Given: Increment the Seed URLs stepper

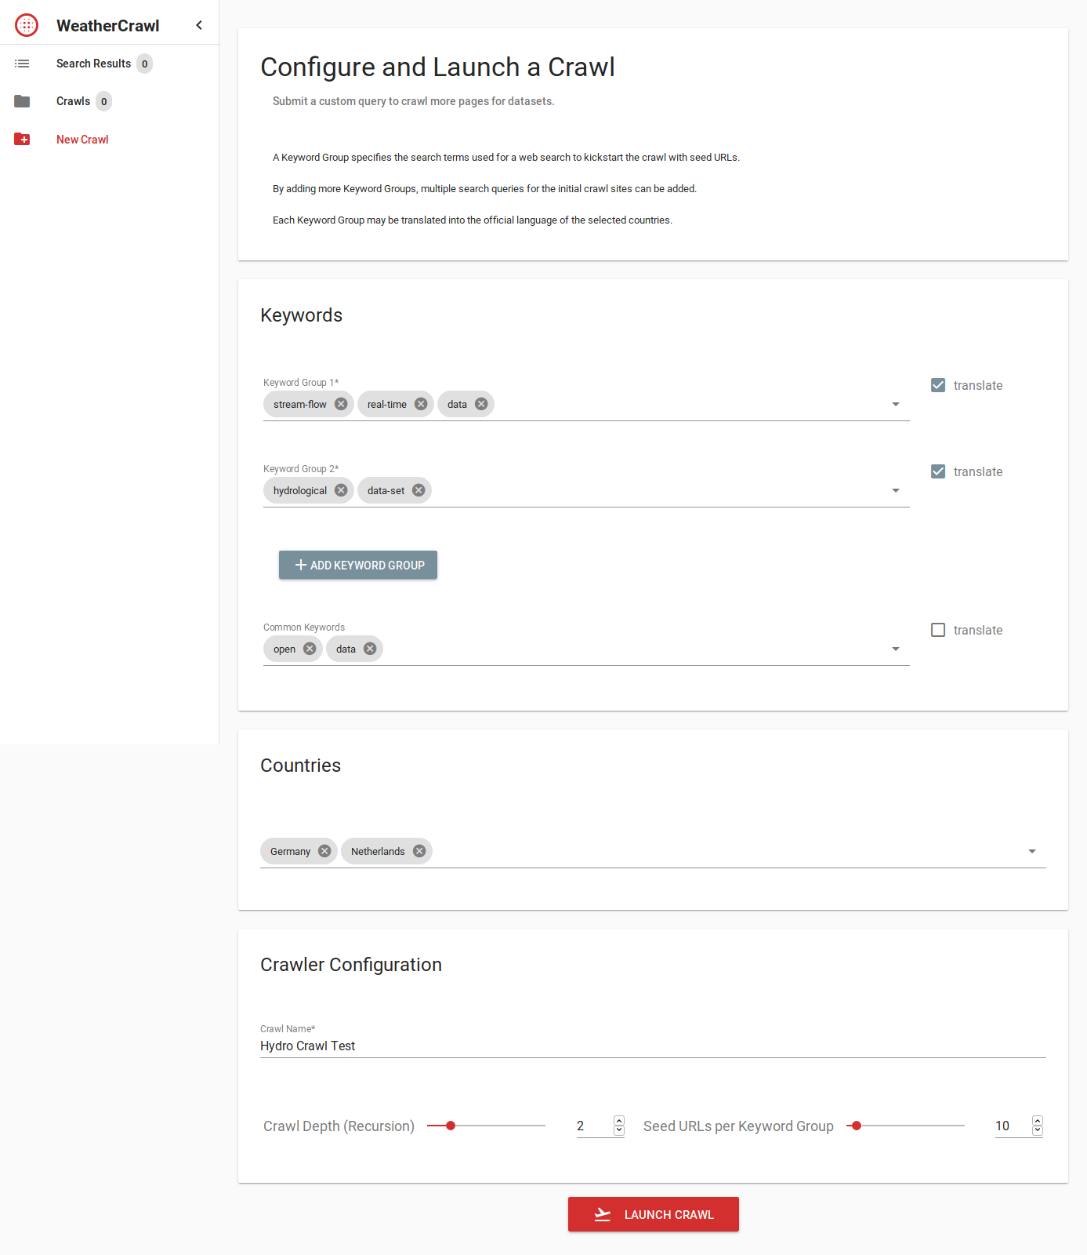Looking at the screenshot, I should (1038, 1121).
